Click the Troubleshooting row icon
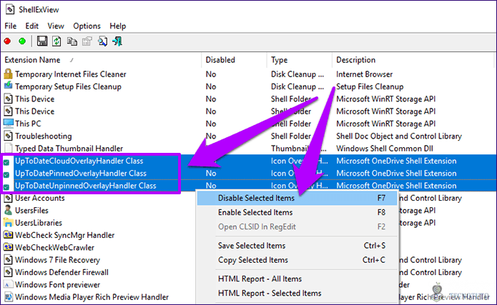Image resolution: width=497 pixels, height=305 pixels. pos(9,136)
